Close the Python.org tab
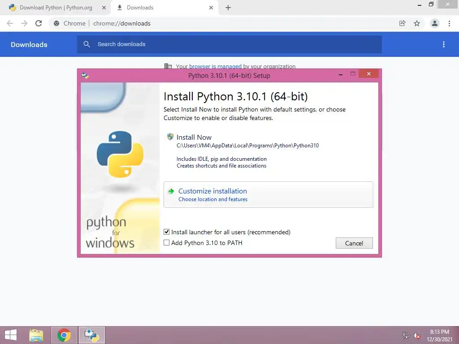This screenshot has height=344, width=459. pyautogui.click(x=104, y=8)
